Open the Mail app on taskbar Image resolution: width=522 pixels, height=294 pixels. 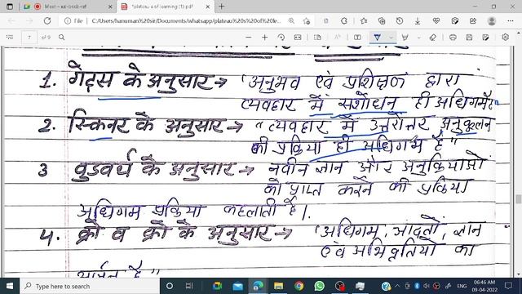(x=237, y=286)
